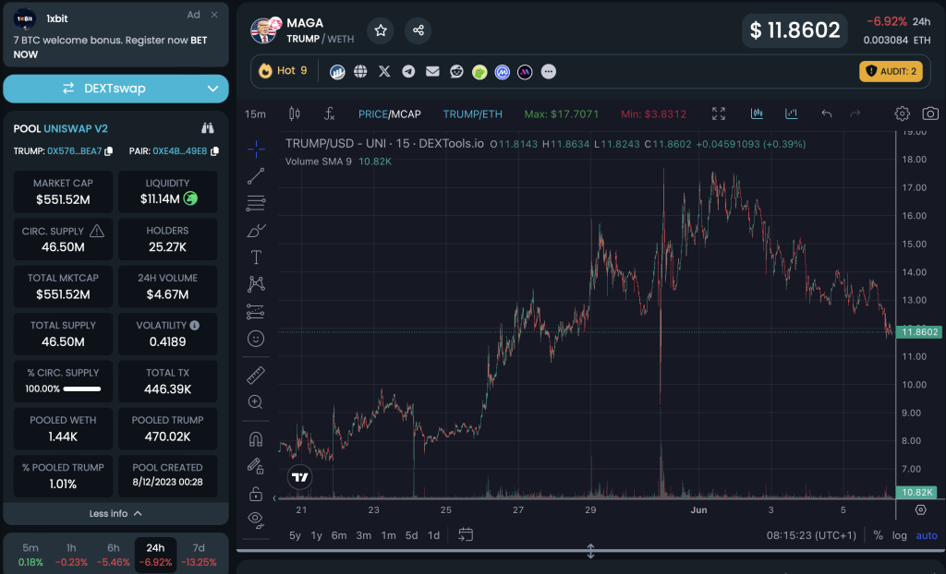Image resolution: width=946 pixels, height=574 pixels.
Task: Select the text annotation tool
Action: point(256,257)
